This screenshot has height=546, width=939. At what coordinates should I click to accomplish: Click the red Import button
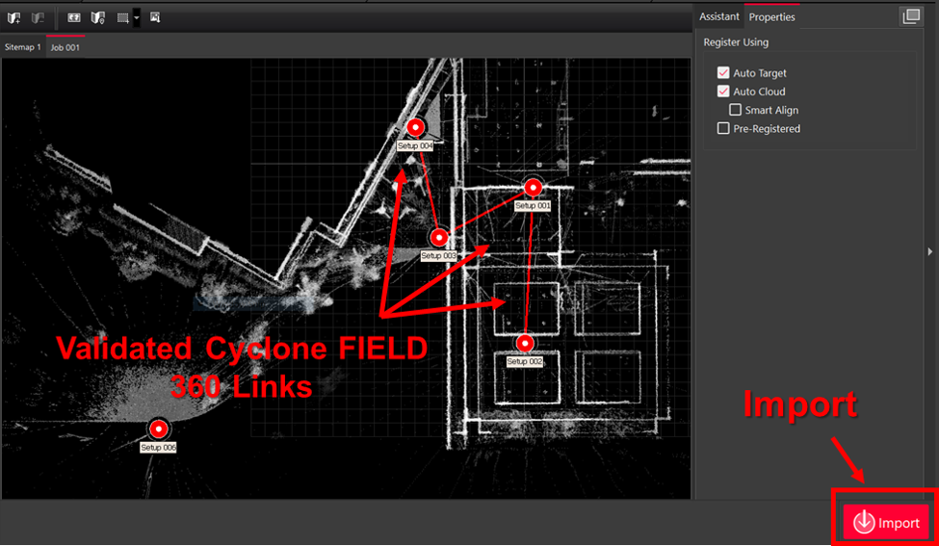pos(886,522)
